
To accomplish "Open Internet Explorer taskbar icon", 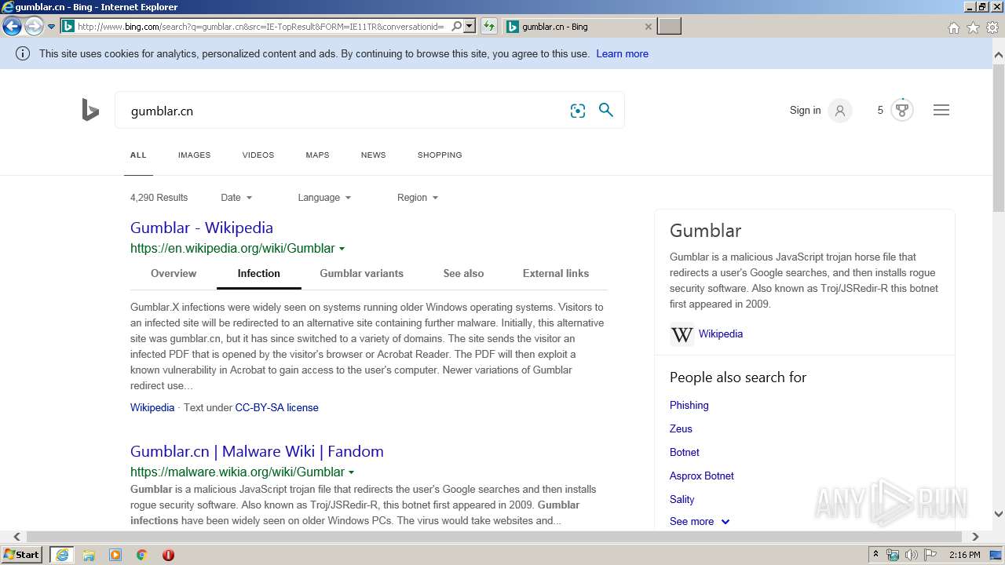I will (61, 555).
